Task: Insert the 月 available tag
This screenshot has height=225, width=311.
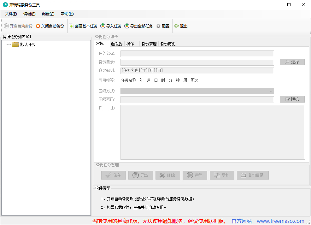Action: [x=149, y=80]
